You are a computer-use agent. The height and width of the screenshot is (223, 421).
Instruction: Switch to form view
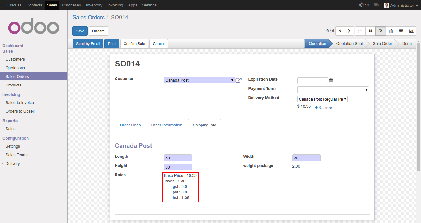coord(381,31)
